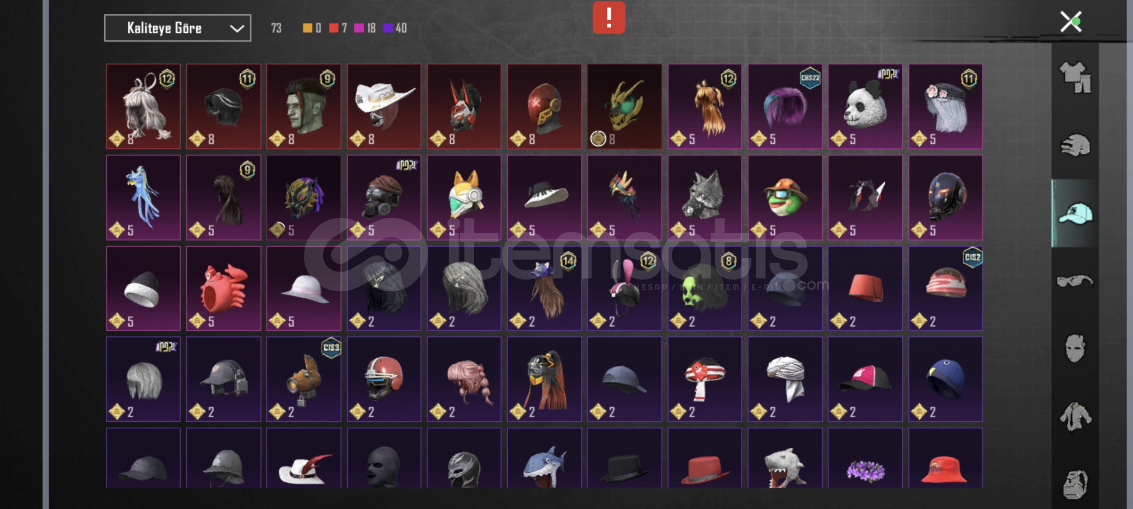Viewport: 1133px width, 509px height.
Task: Select the face mask category icon
Action: click(x=1075, y=348)
